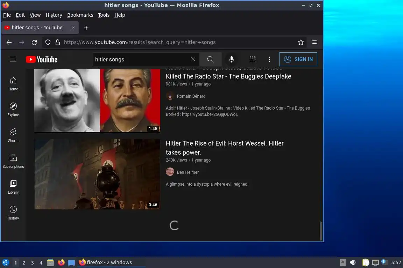403x268 pixels.
Task: Open the removable media eject tray icon
Action: pos(342,262)
